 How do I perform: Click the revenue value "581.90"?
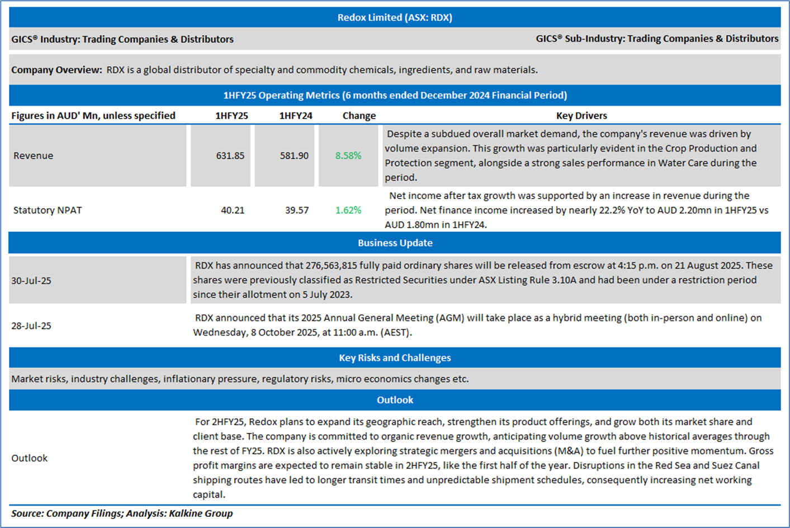click(x=294, y=155)
